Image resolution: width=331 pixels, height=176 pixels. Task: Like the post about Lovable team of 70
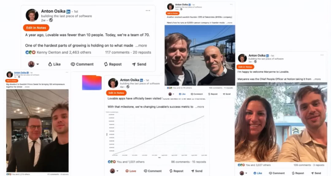(55, 64)
